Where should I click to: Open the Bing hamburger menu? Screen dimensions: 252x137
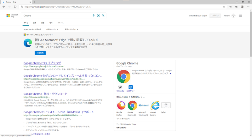tap(241, 16)
